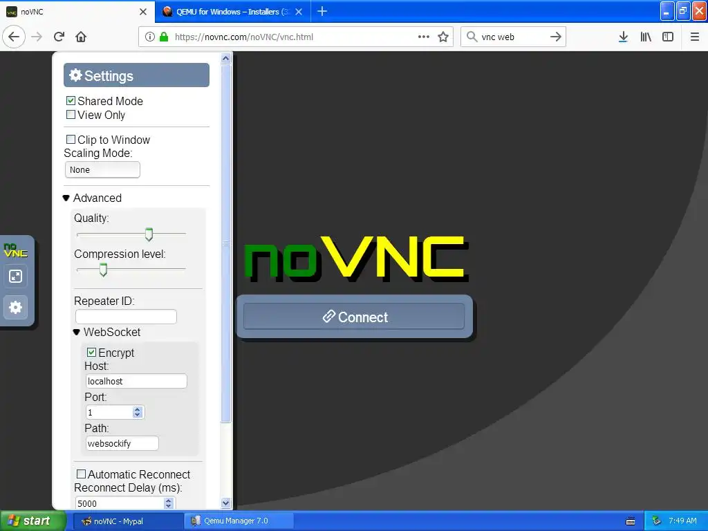Click the magnifier in search box
Image resolution: width=708 pixels, height=531 pixels.
(472, 37)
